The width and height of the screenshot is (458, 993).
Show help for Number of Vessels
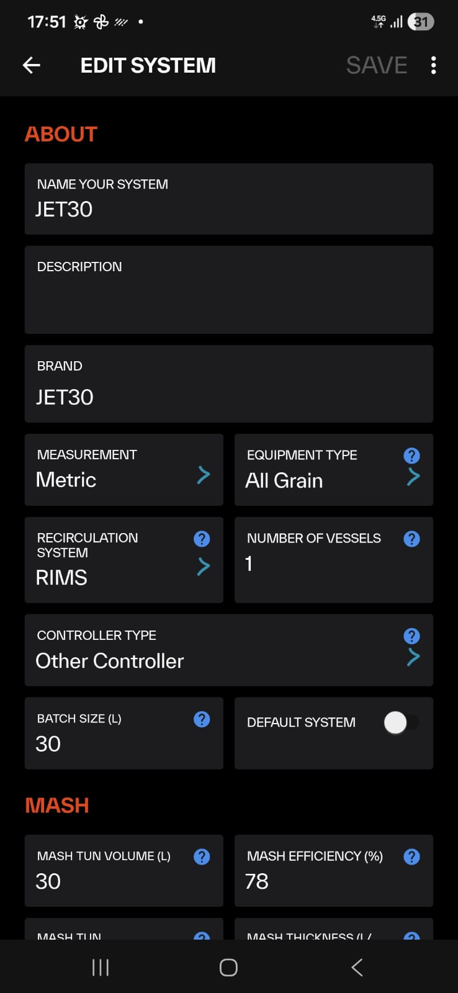pyautogui.click(x=411, y=539)
